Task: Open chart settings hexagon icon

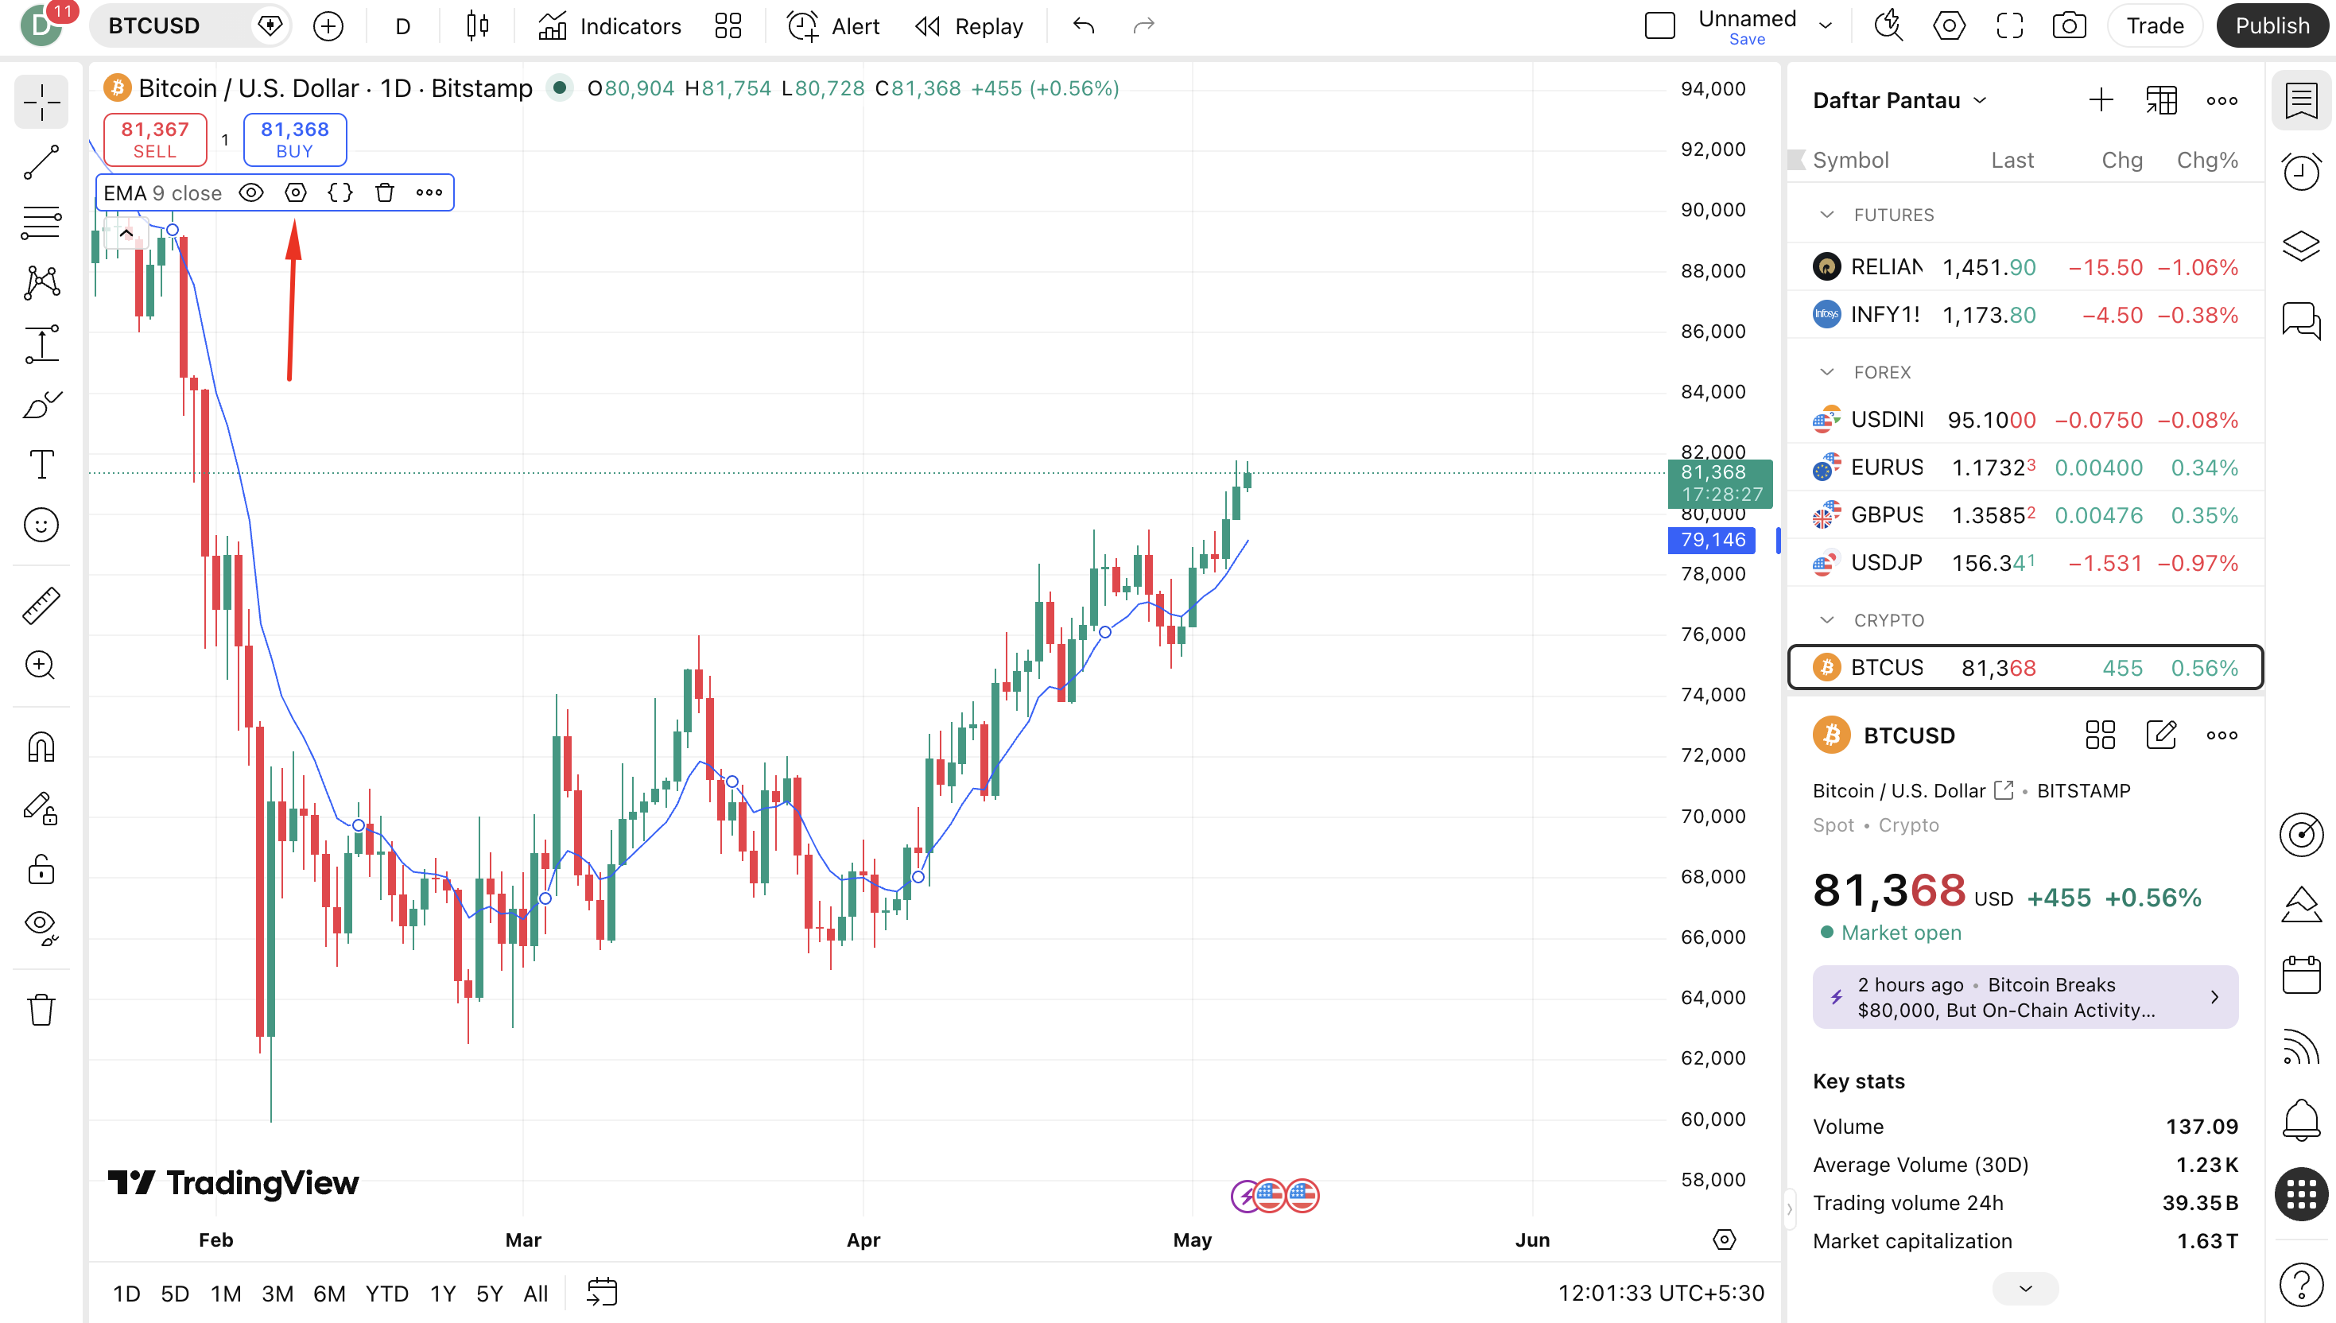Action: [x=1949, y=26]
